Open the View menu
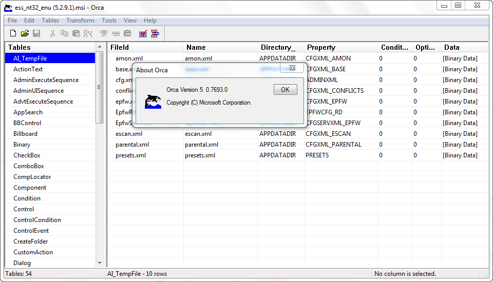 [x=130, y=21]
